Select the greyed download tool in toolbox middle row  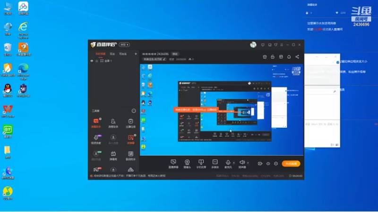(x=113, y=139)
